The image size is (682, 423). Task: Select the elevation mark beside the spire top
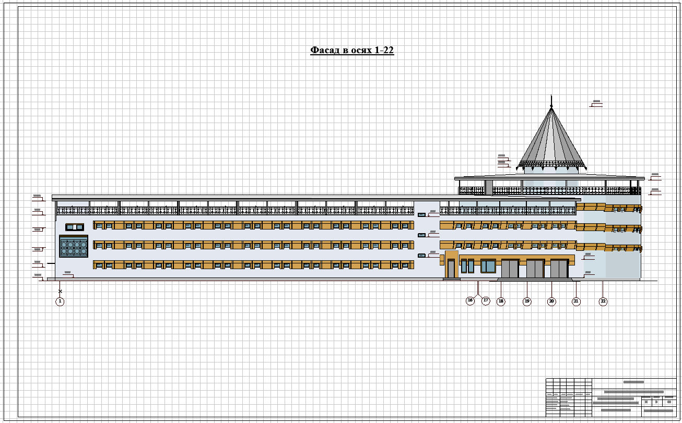(596, 103)
